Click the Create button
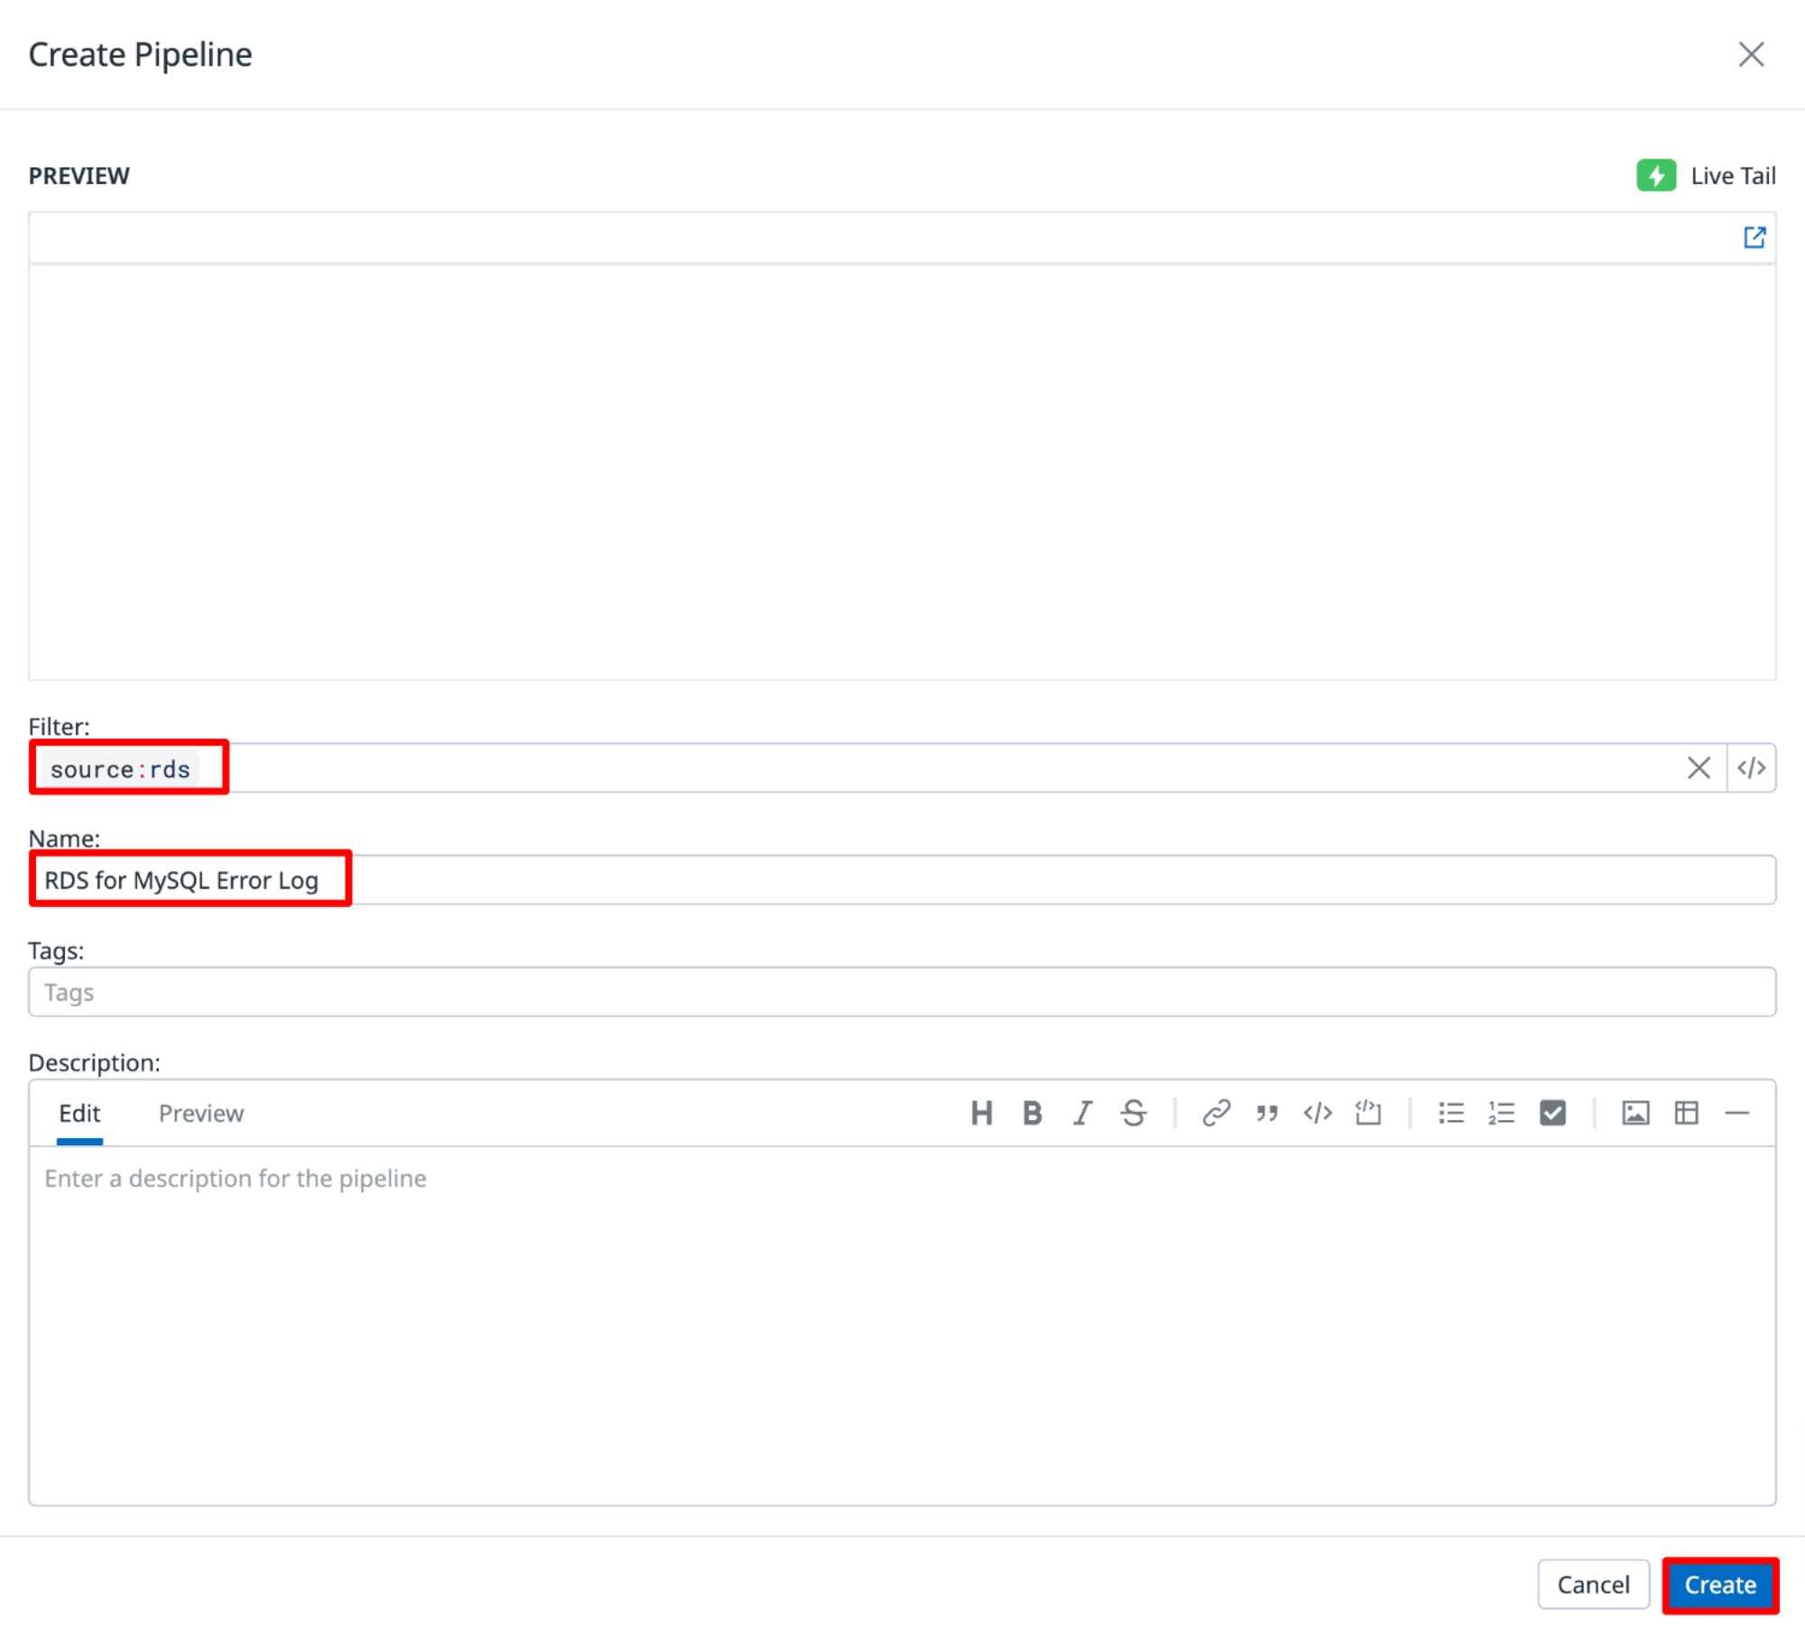Image resolution: width=1805 pixels, height=1629 pixels. pos(1719,1584)
